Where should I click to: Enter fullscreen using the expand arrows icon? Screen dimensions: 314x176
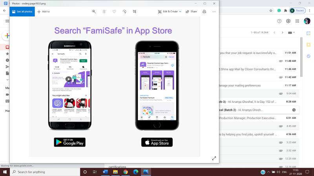(214, 158)
